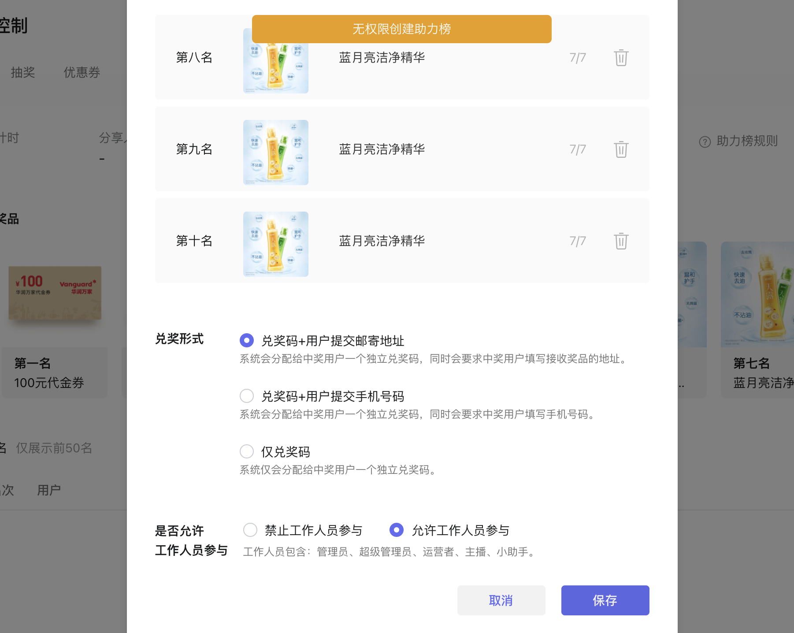Delete the 第九名 prize row
This screenshot has height=633, width=794.
tap(621, 149)
